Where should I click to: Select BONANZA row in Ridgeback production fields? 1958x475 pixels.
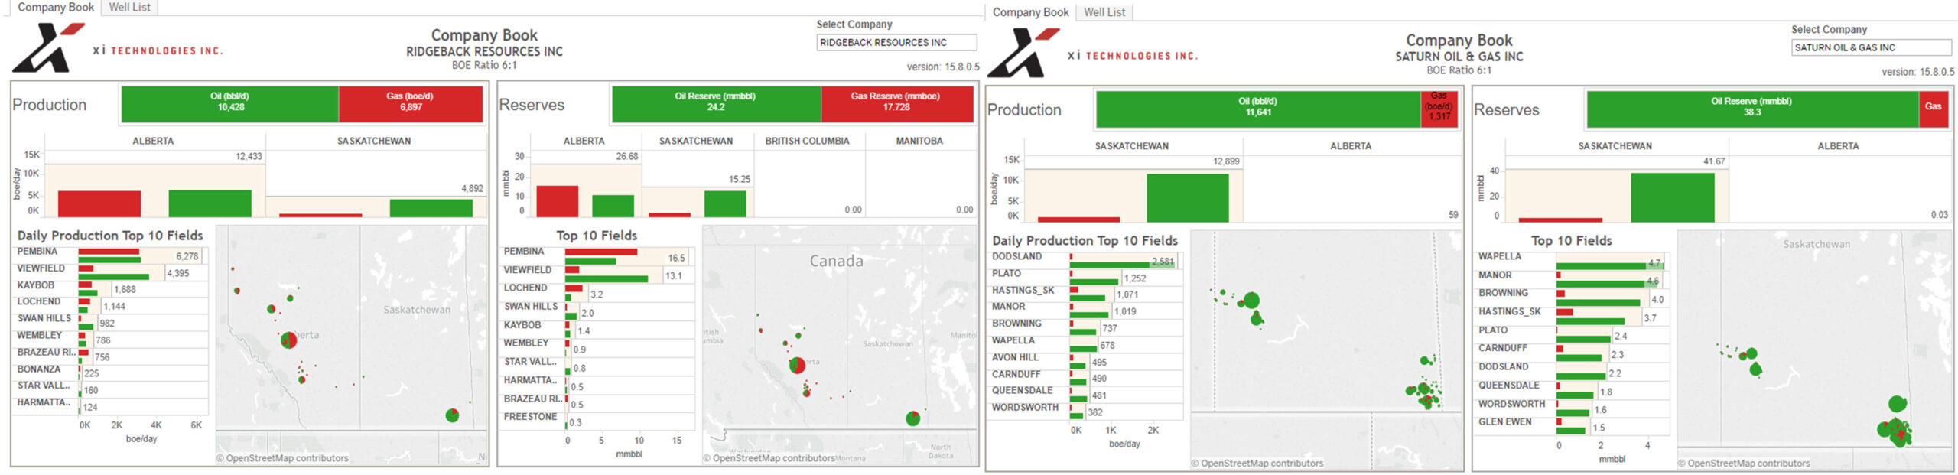point(109,373)
